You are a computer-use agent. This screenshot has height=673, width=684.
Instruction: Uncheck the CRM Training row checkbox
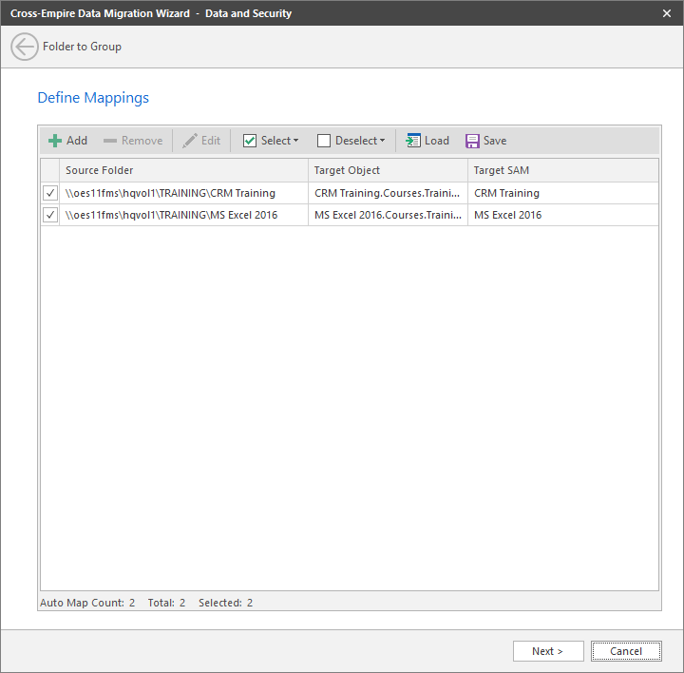coord(50,193)
